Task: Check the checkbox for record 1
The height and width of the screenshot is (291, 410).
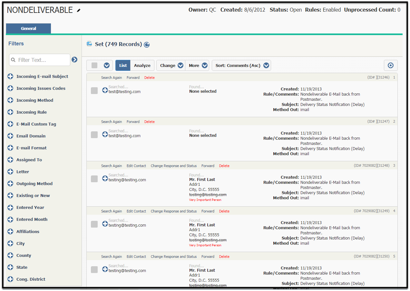Action: tap(94, 91)
